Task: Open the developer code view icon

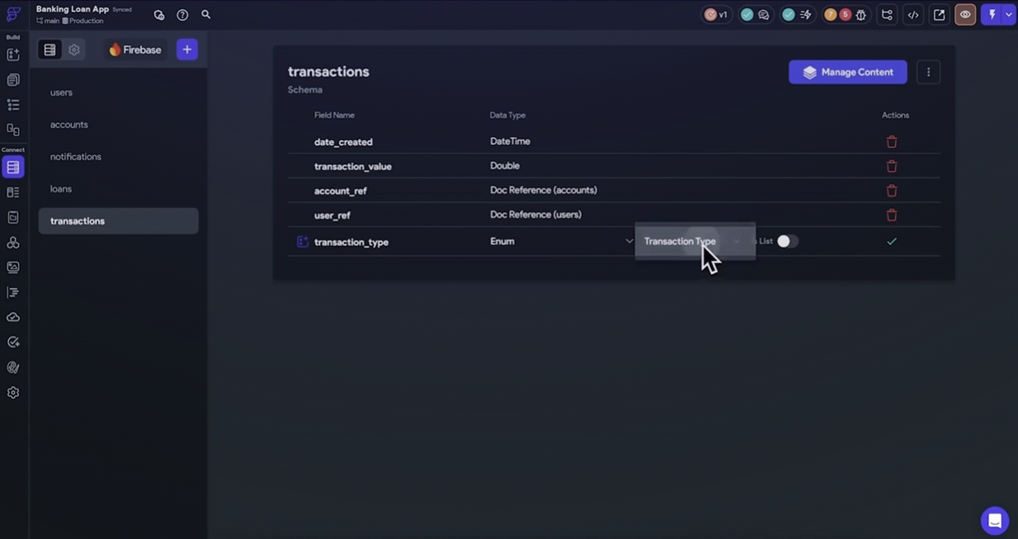Action: pyautogui.click(x=913, y=15)
